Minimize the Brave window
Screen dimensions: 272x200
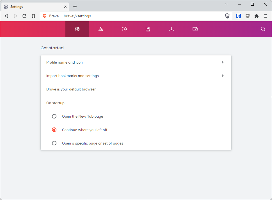click(239, 4)
